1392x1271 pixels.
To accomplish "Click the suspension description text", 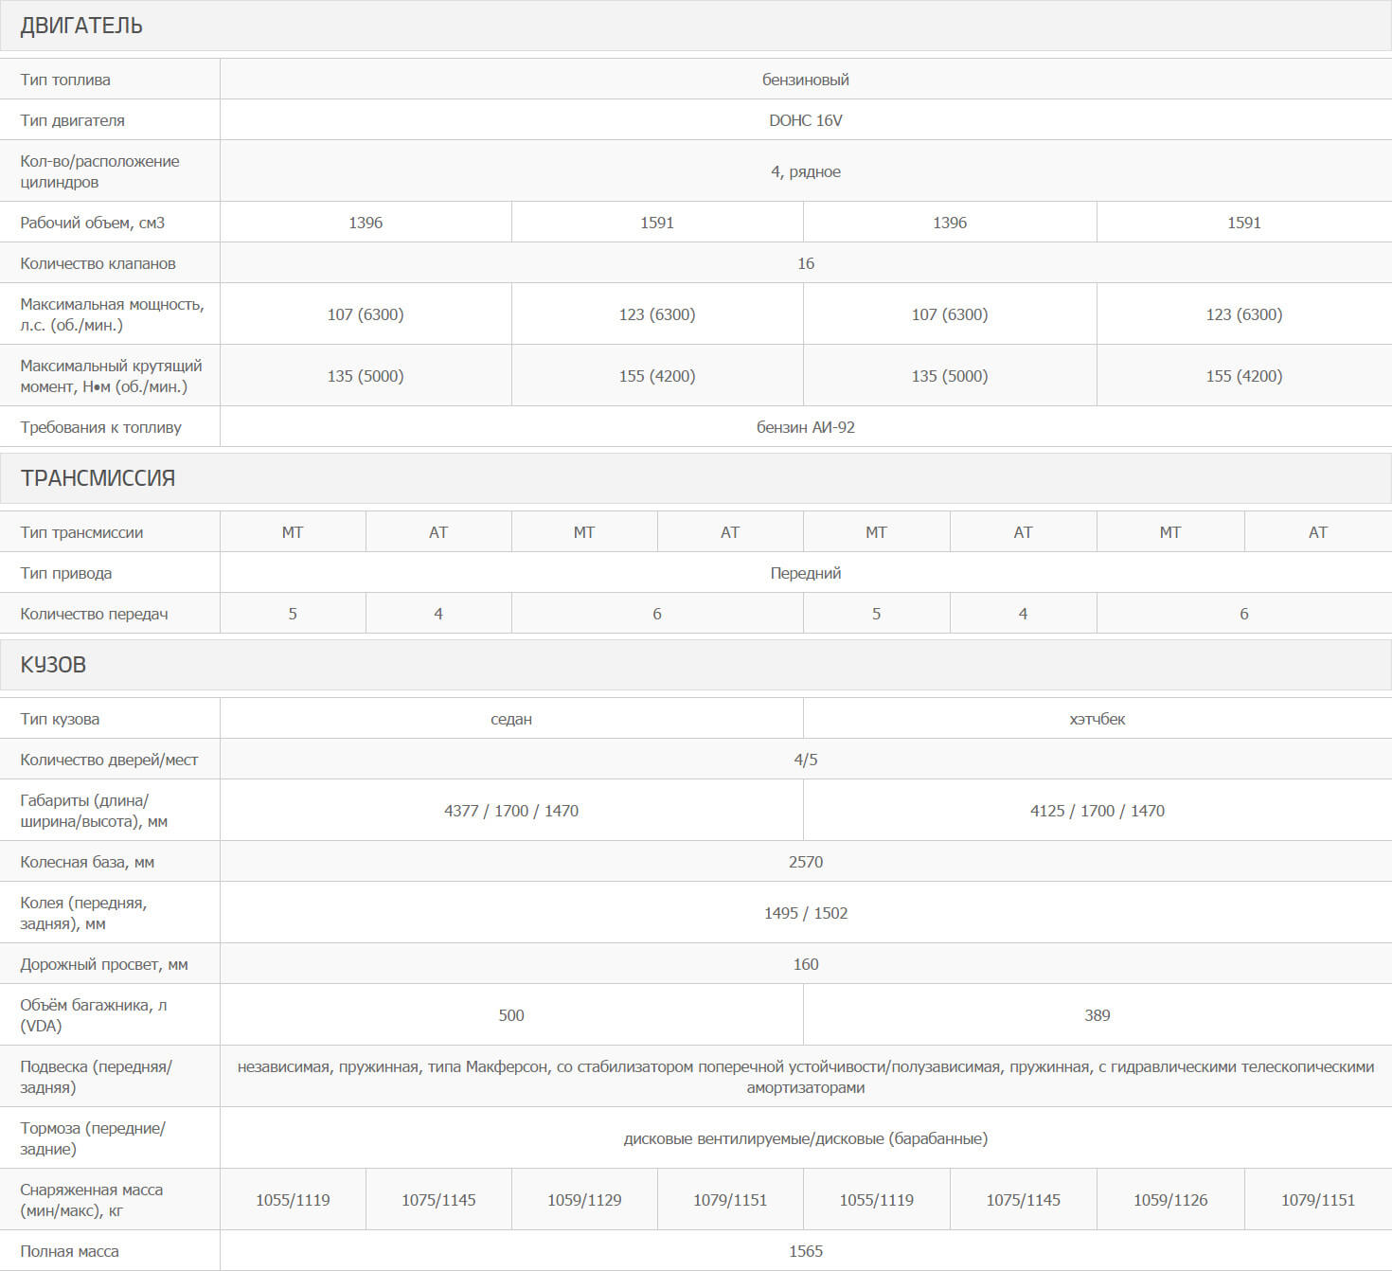I will (806, 1077).
